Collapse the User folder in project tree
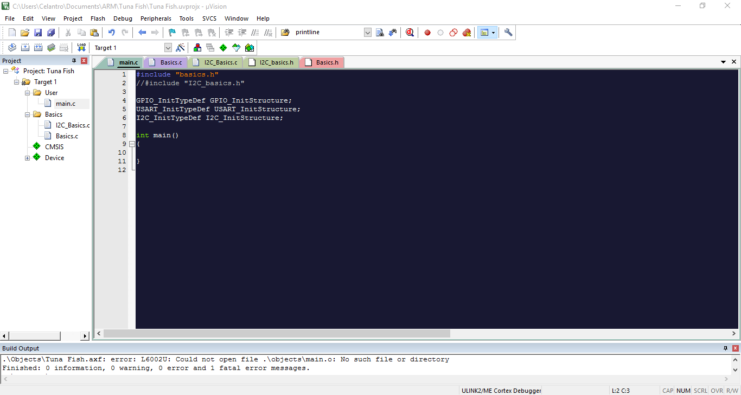 point(28,93)
